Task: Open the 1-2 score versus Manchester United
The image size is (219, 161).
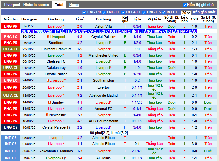Action: pos(80,55)
